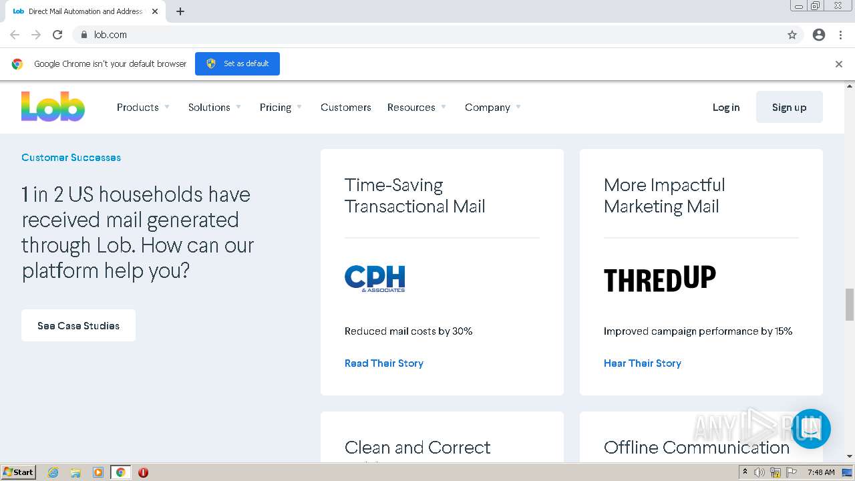Click the Sign up button

790,107
